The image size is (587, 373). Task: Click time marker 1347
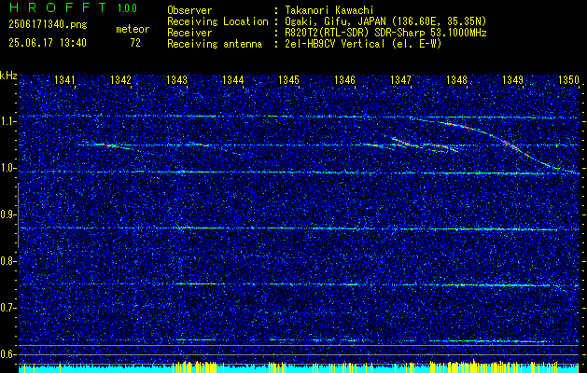(x=401, y=79)
